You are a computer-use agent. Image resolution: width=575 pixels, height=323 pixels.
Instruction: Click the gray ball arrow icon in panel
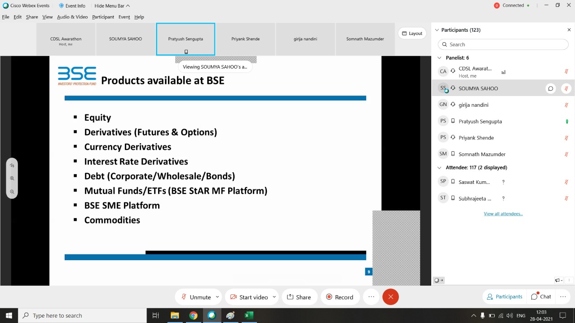[x=438, y=280]
